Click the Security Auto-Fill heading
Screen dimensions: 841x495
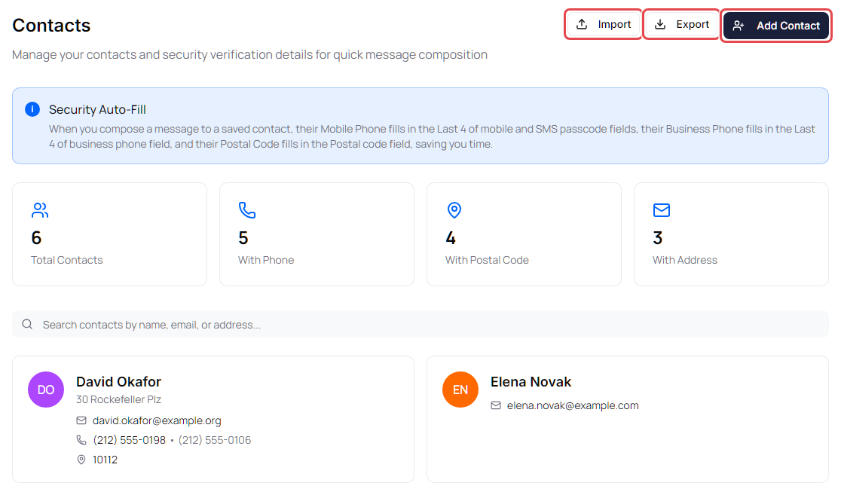(x=97, y=109)
